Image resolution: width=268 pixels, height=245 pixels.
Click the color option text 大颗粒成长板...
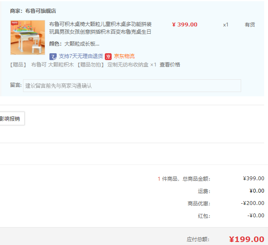coord(82,44)
